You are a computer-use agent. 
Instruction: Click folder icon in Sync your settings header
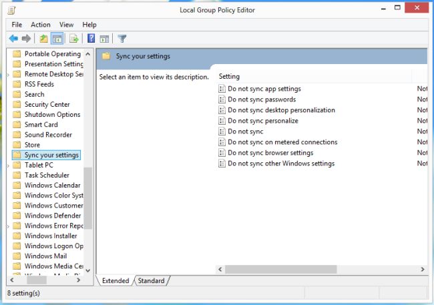[x=106, y=56]
